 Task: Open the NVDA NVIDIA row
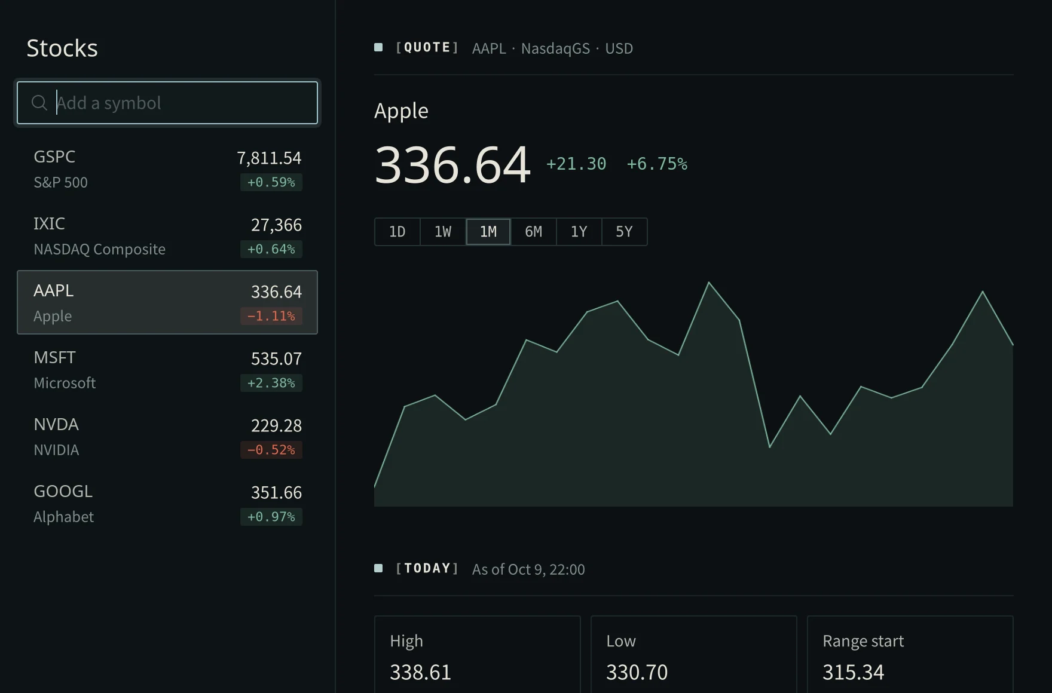(167, 436)
